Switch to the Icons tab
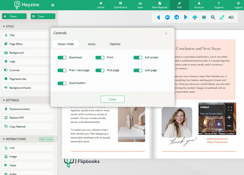This screenshot has width=244, height=175. tap(91, 44)
